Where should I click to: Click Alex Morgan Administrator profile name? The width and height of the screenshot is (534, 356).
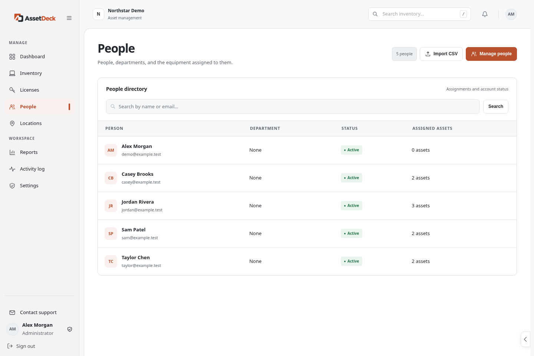[x=37, y=325]
